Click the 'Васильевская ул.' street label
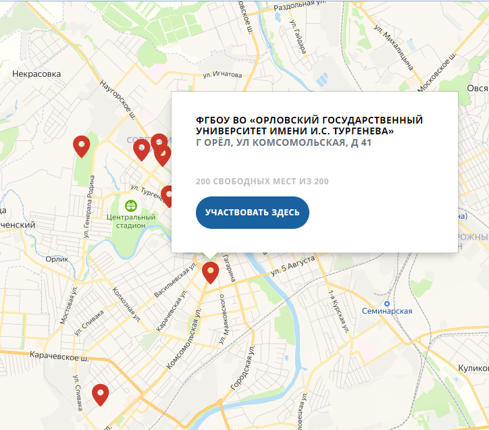 click(176, 280)
